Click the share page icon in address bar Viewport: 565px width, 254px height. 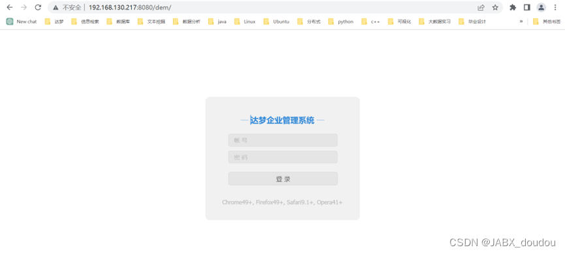click(481, 7)
